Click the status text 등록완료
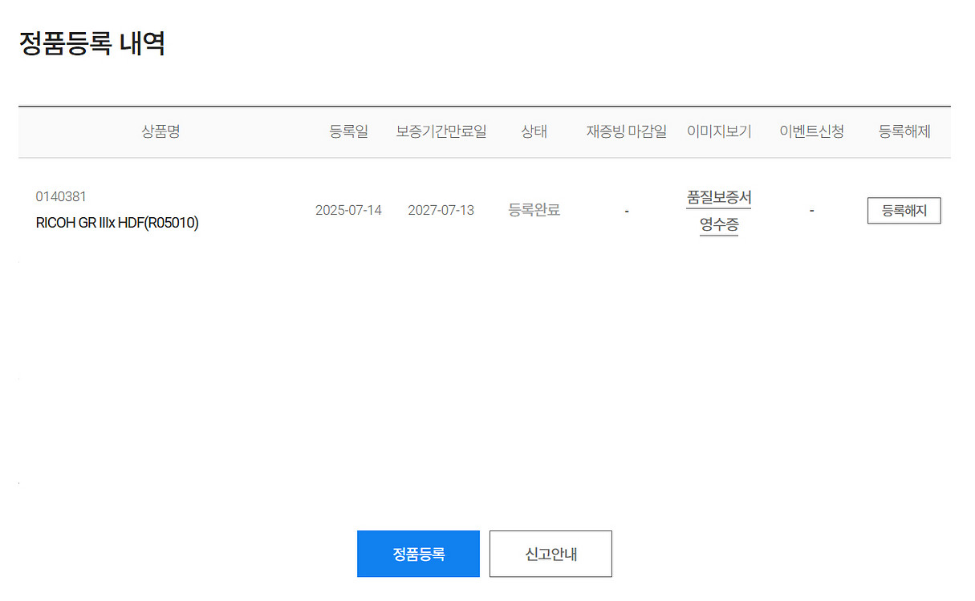Screen dimensions: 975x601 tap(534, 210)
